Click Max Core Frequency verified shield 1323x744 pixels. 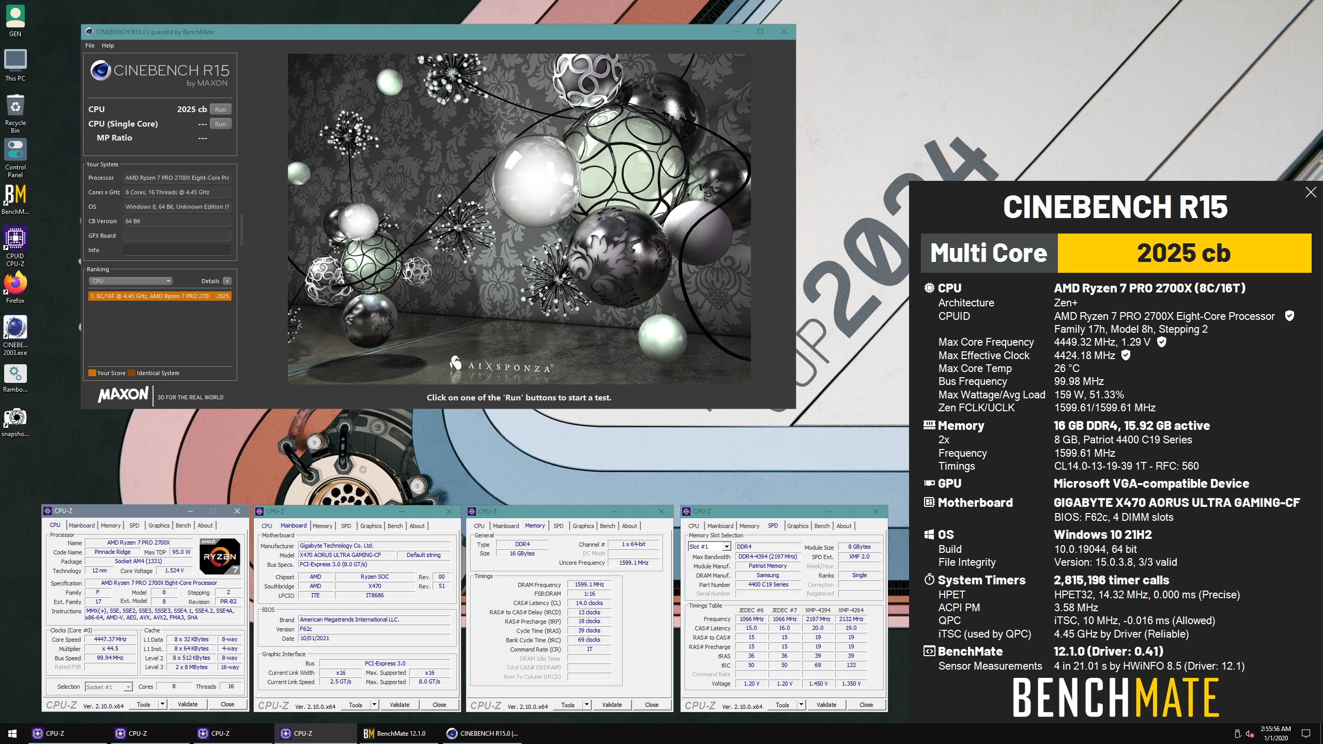pyautogui.click(x=1161, y=342)
